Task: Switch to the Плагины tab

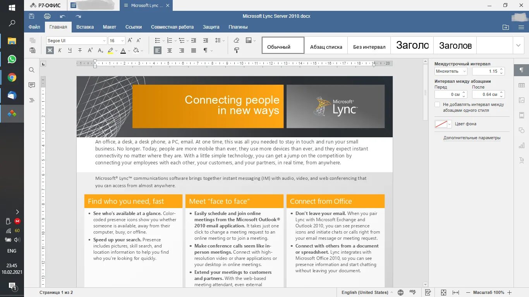Action: [x=238, y=27]
